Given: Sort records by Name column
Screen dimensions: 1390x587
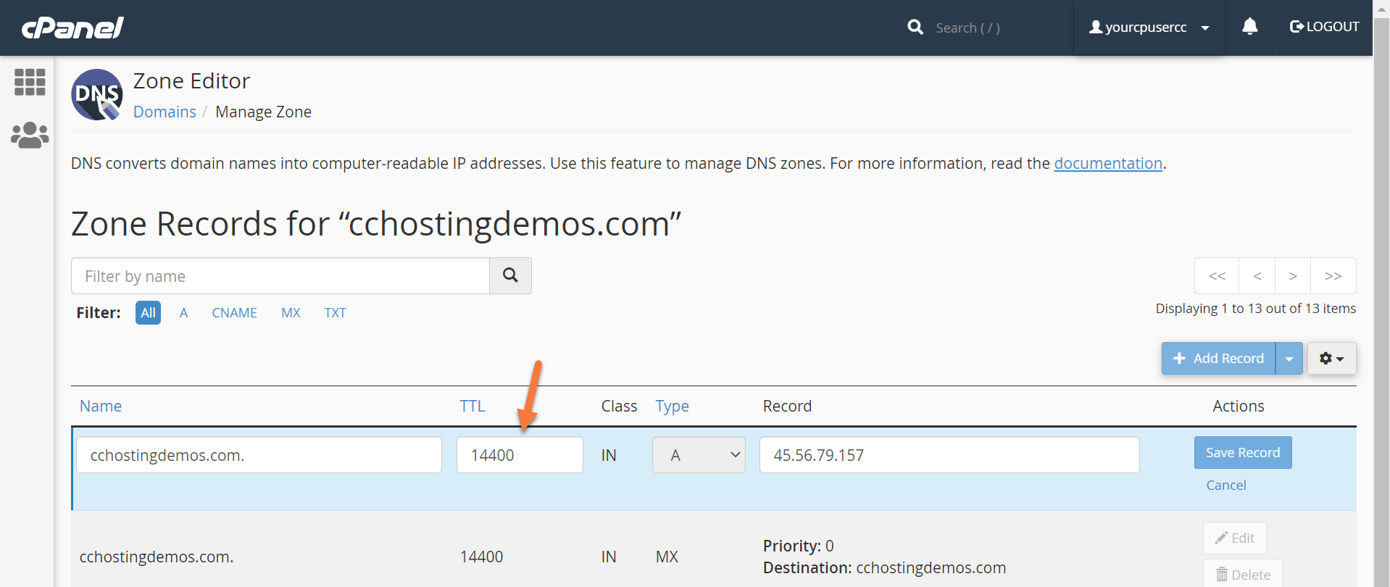Looking at the screenshot, I should [x=101, y=407].
